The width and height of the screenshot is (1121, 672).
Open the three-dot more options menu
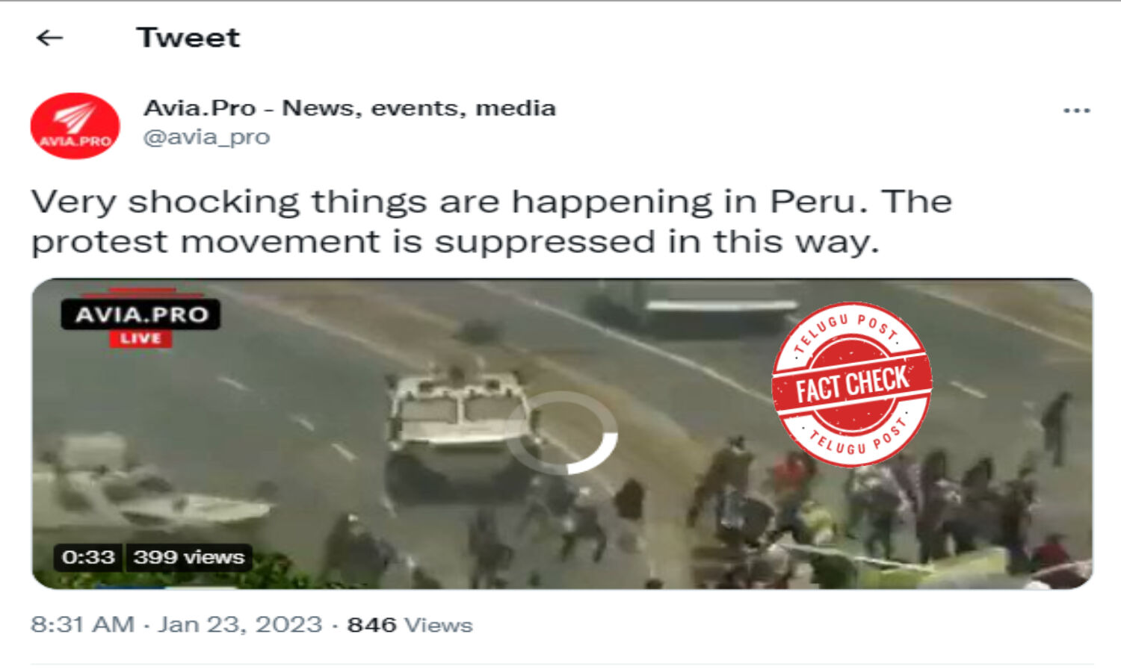[1076, 111]
